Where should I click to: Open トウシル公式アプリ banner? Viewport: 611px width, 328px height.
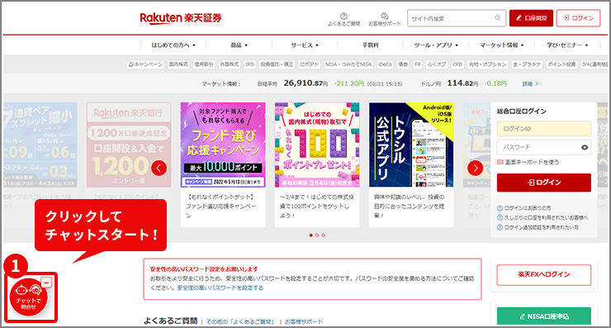pos(411,164)
